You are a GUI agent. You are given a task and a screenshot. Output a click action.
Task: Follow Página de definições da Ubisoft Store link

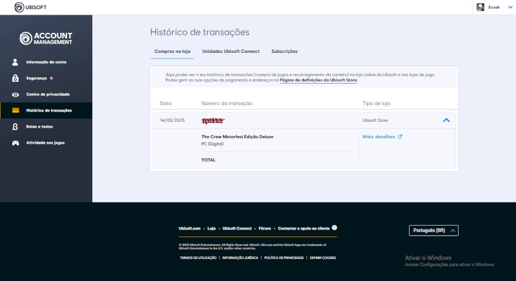pos(318,80)
